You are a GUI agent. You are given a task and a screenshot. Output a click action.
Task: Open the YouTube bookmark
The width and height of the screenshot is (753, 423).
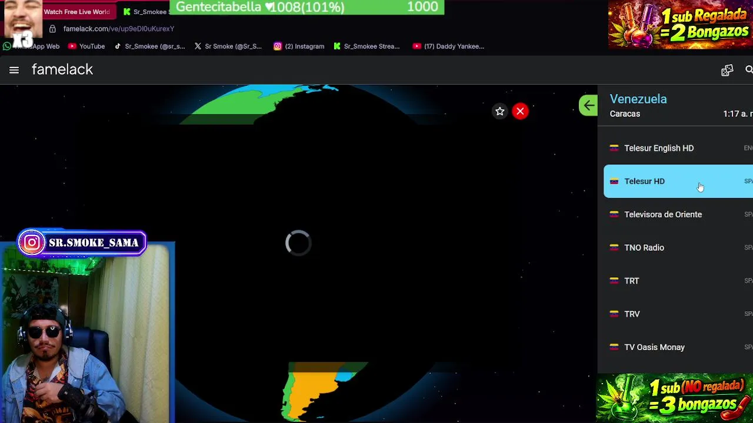(x=86, y=46)
